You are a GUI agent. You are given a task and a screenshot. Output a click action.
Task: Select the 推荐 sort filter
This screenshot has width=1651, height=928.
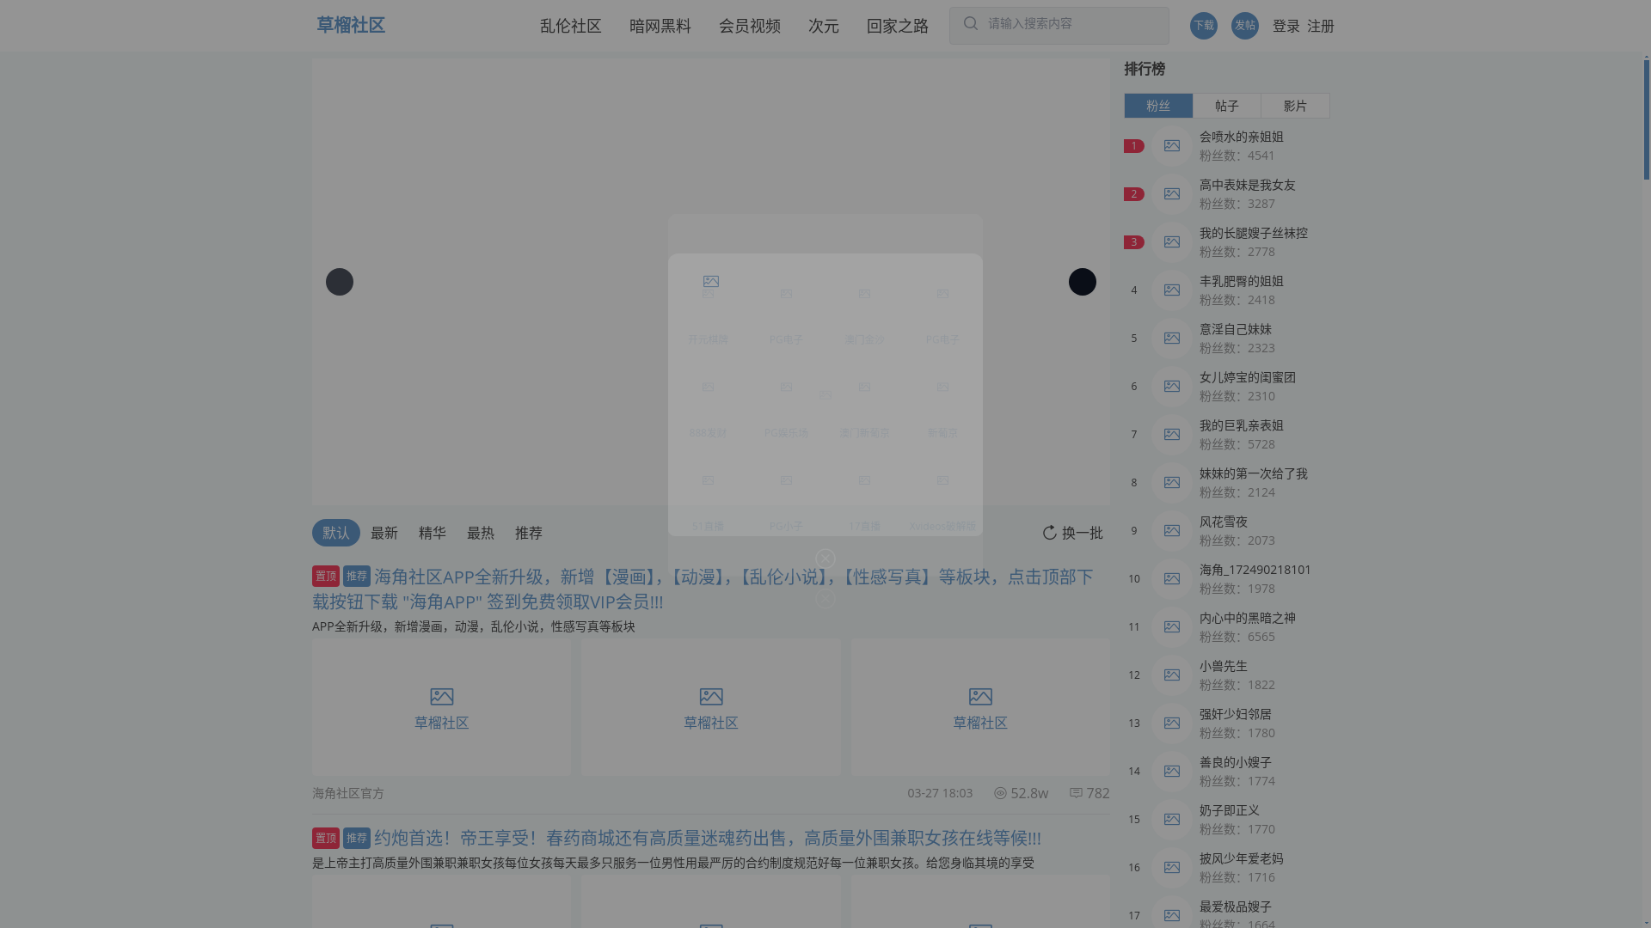pyautogui.click(x=529, y=533)
